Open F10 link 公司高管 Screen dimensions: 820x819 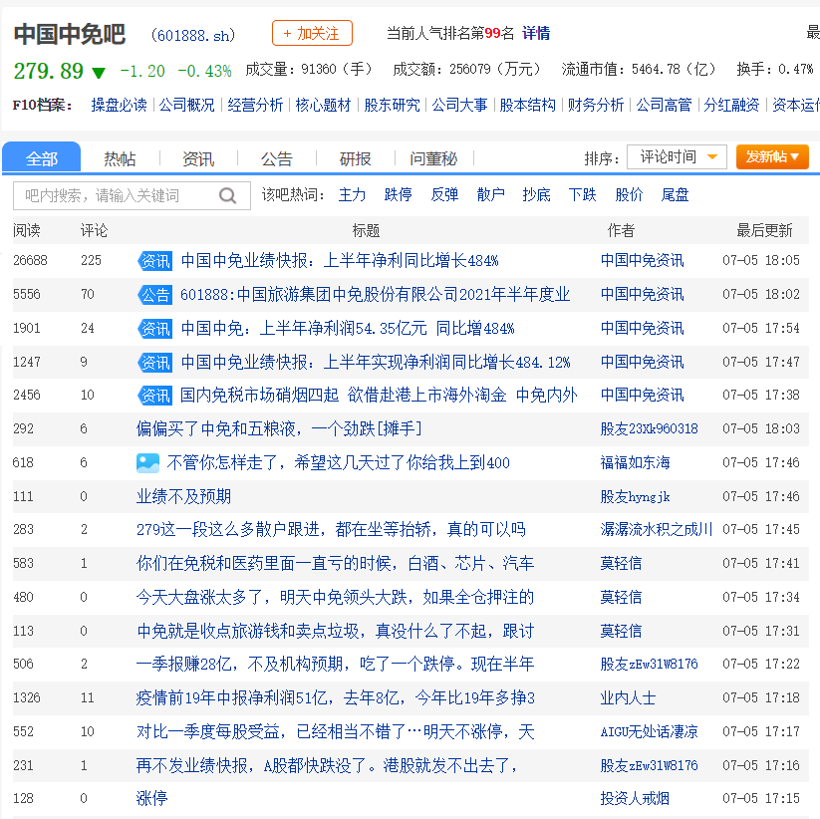[665, 106]
